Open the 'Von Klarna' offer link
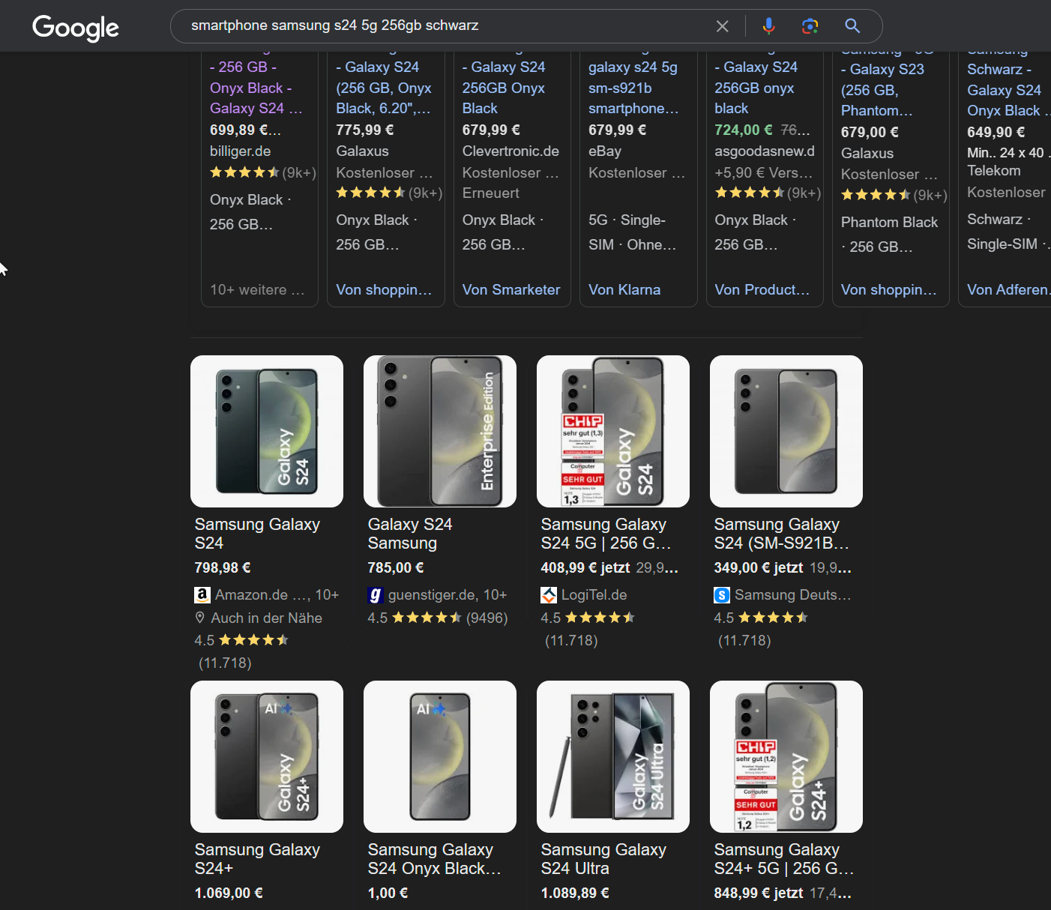Image resolution: width=1051 pixels, height=910 pixels. [624, 289]
